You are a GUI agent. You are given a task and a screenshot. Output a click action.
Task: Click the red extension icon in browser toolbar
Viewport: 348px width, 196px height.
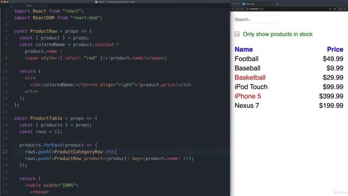340,9
